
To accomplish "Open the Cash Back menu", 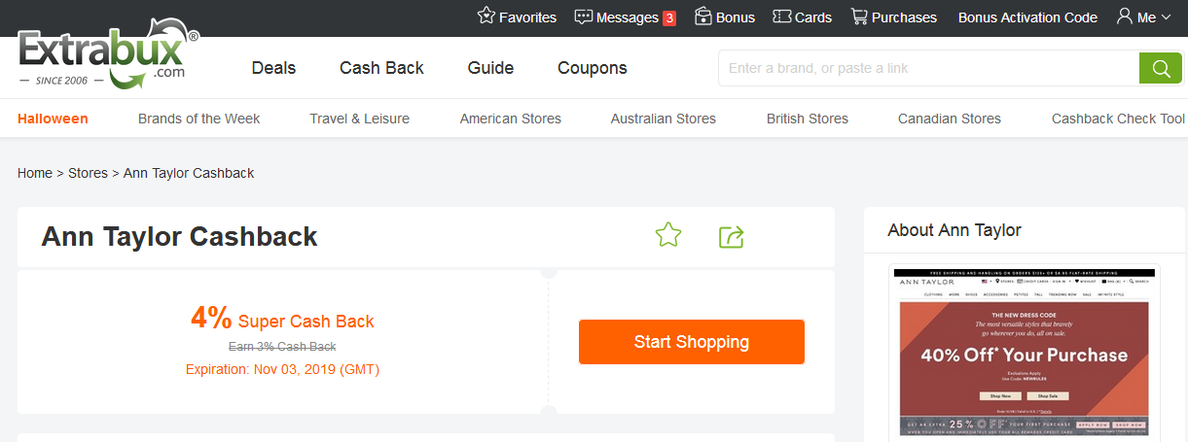I will 381,68.
